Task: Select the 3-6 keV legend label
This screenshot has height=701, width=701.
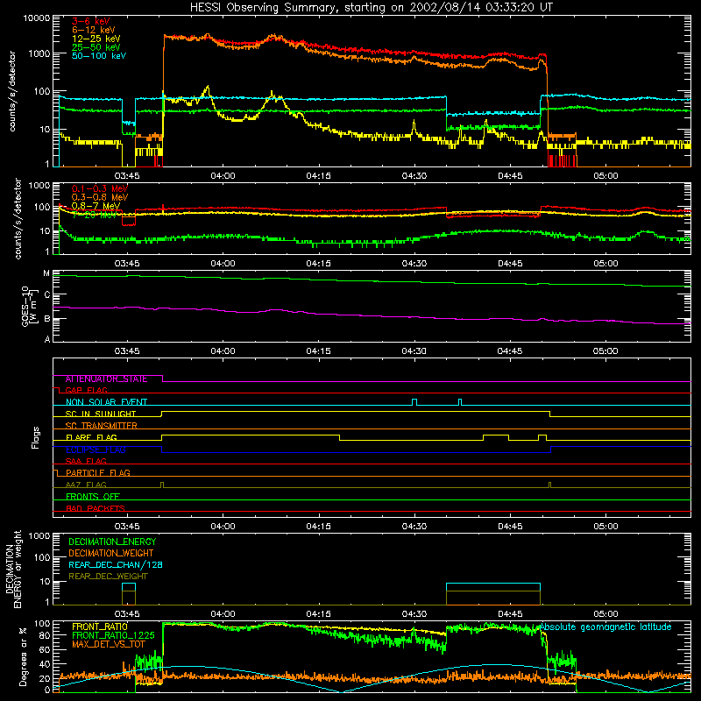Action: pos(90,21)
